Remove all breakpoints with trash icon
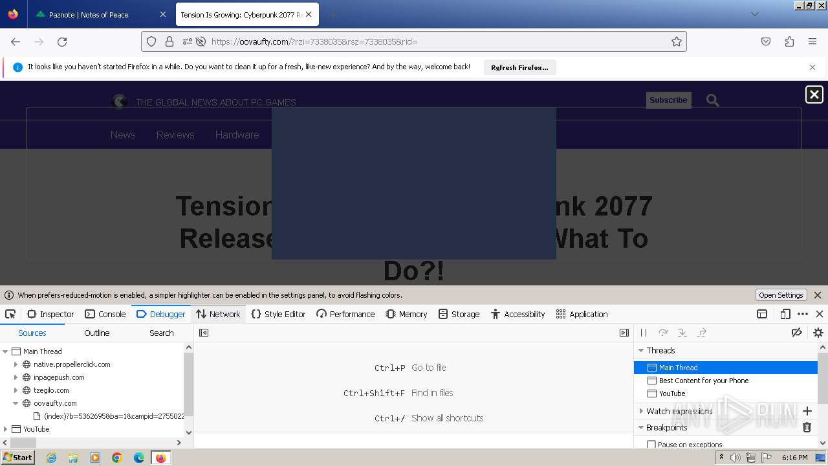The image size is (828, 466). tap(807, 427)
